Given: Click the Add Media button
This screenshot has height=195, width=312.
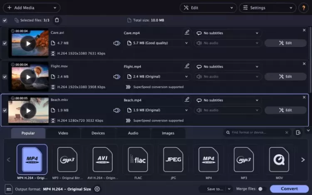Looking at the screenshot, I should pos(31,8).
